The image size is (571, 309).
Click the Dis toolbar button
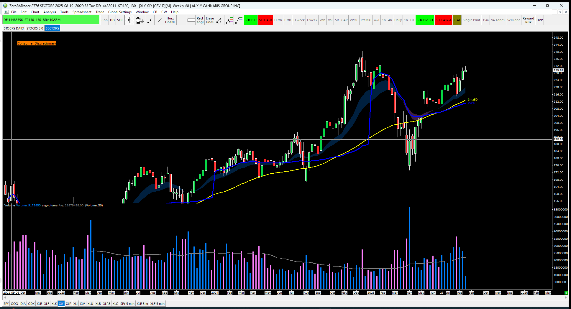(x=112, y=20)
